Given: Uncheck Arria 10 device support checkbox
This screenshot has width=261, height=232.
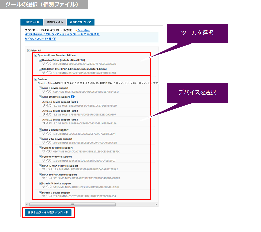Looking at the screenshot, I should [x=40, y=97].
